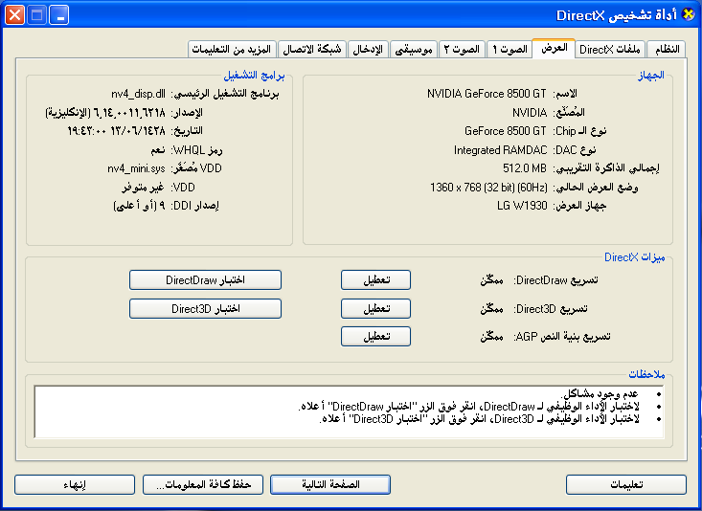This screenshot has height=511, width=702.
Task: Click the 1360 x 768 display mode value
Action: 488,187
